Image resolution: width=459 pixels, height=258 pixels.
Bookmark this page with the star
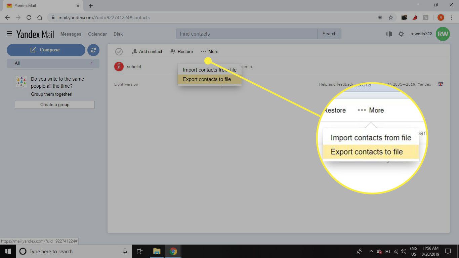click(390, 17)
